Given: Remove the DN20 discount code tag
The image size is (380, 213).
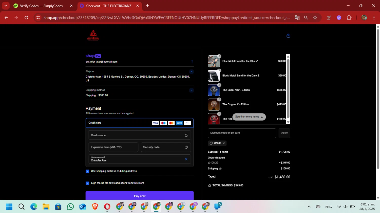Looking at the screenshot, I should click(x=224, y=143).
